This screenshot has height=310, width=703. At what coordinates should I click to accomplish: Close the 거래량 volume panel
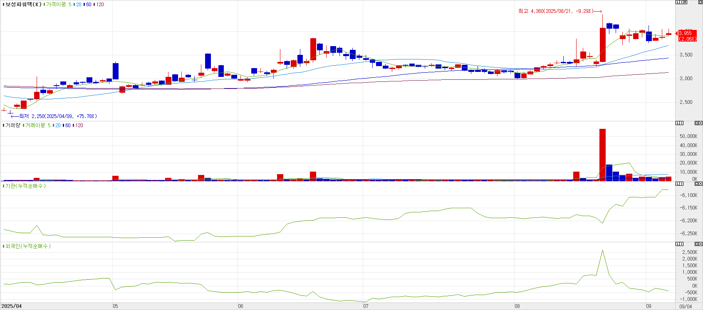click(x=701, y=123)
